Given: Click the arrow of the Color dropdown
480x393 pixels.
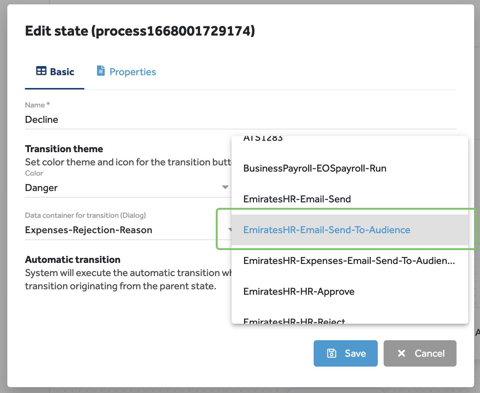Looking at the screenshot, I should [225, 187].
